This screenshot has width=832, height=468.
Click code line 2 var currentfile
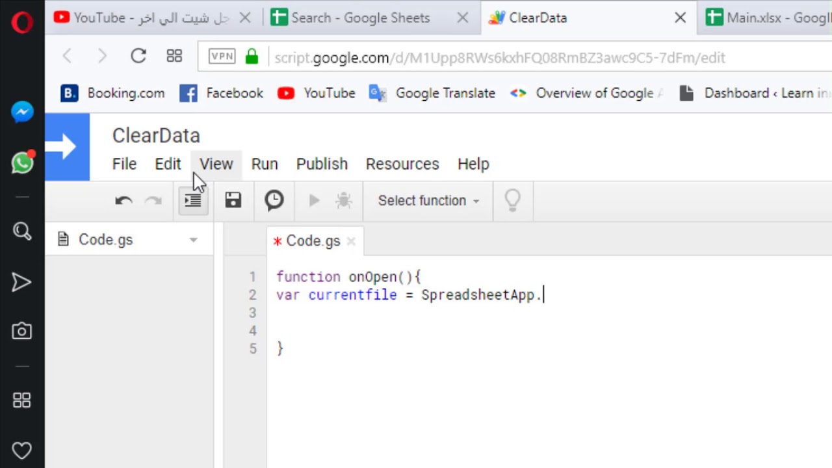tap(409, 295)
